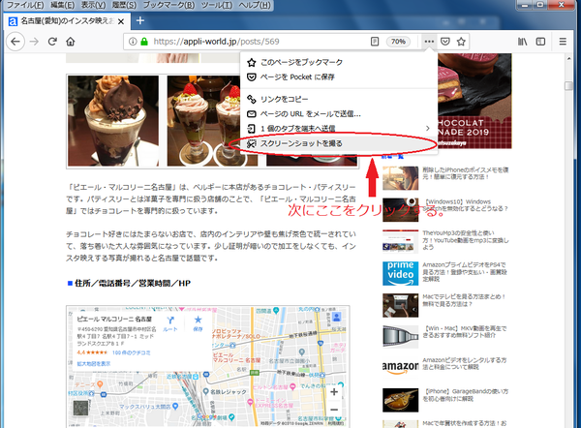Open the 表示(V) menu
The height and width of the screenshot is (428, 581).
[x=93, y=5]
